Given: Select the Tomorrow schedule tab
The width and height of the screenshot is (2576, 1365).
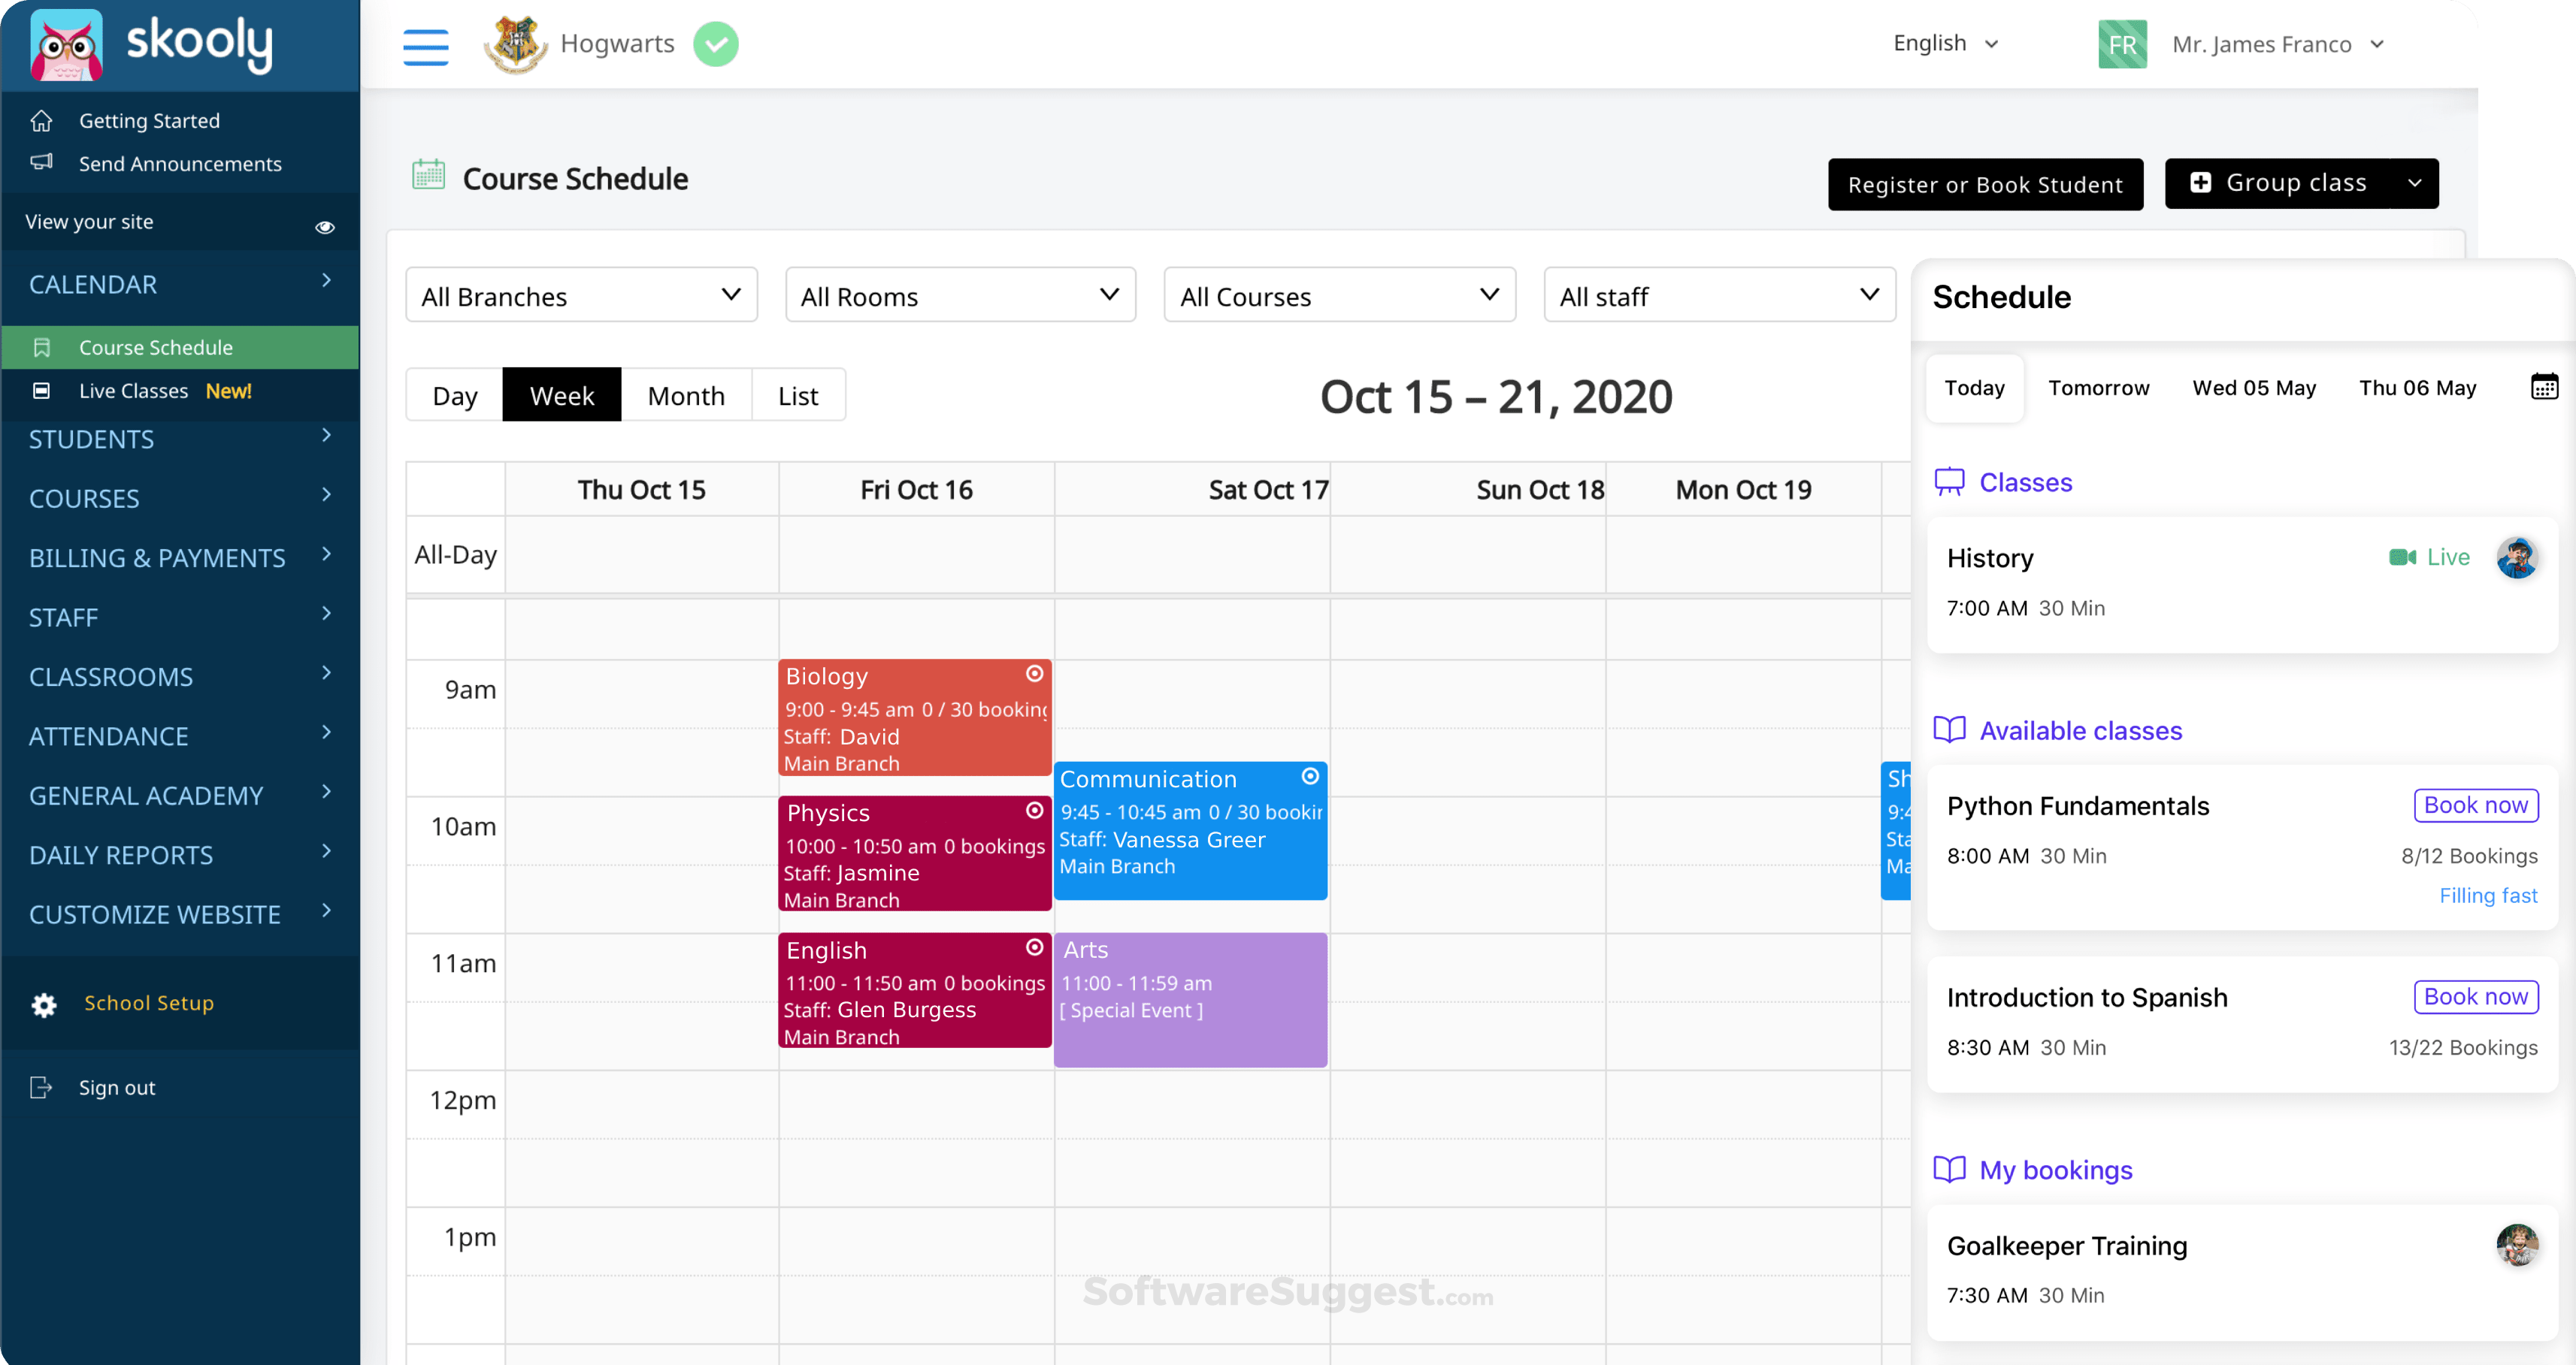Looking at the screenshot, I should coord(2098,388).
